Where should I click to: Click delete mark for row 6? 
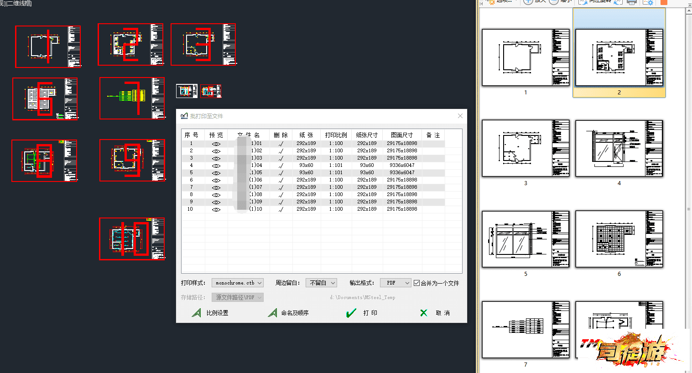coord(281,180)
